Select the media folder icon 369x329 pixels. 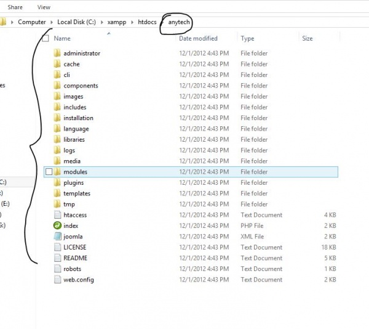[x=57, y=161]
